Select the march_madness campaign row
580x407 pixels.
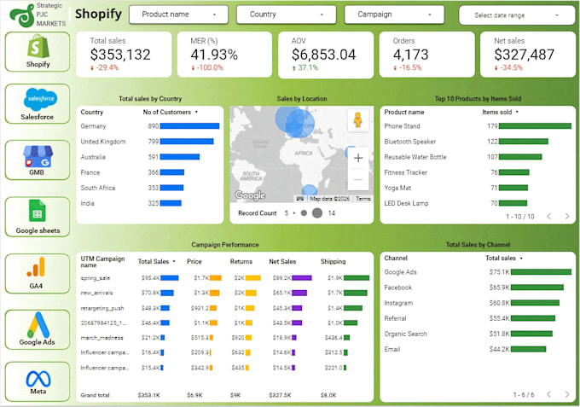tap(225, 337)
